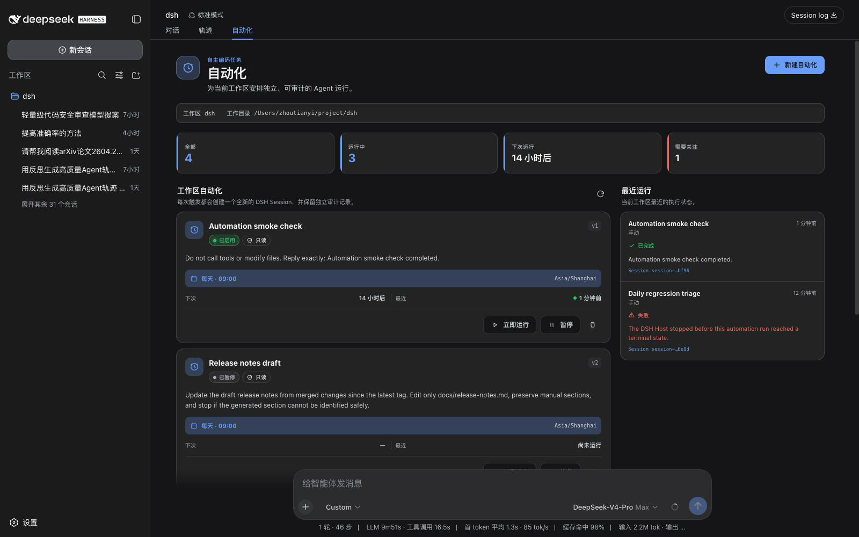The image size is (859, 537).
Task: Select the 自动化 tab
Action: tap(242, 31)
